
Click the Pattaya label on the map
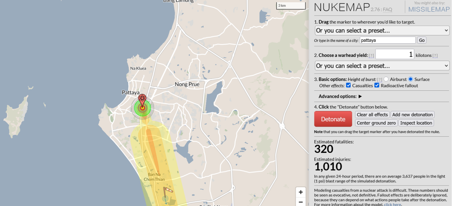131,92
